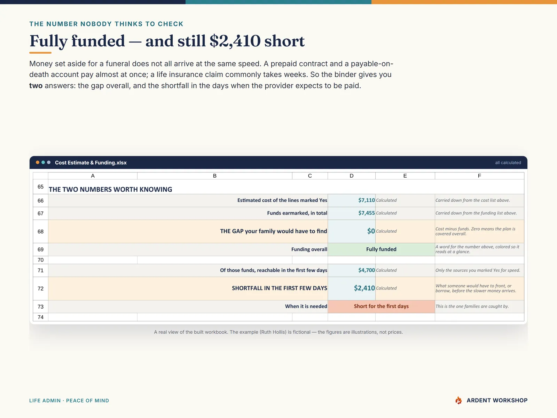Select column C header
The width and height of the screenshot is (557, 418).
tap(310, 176)
